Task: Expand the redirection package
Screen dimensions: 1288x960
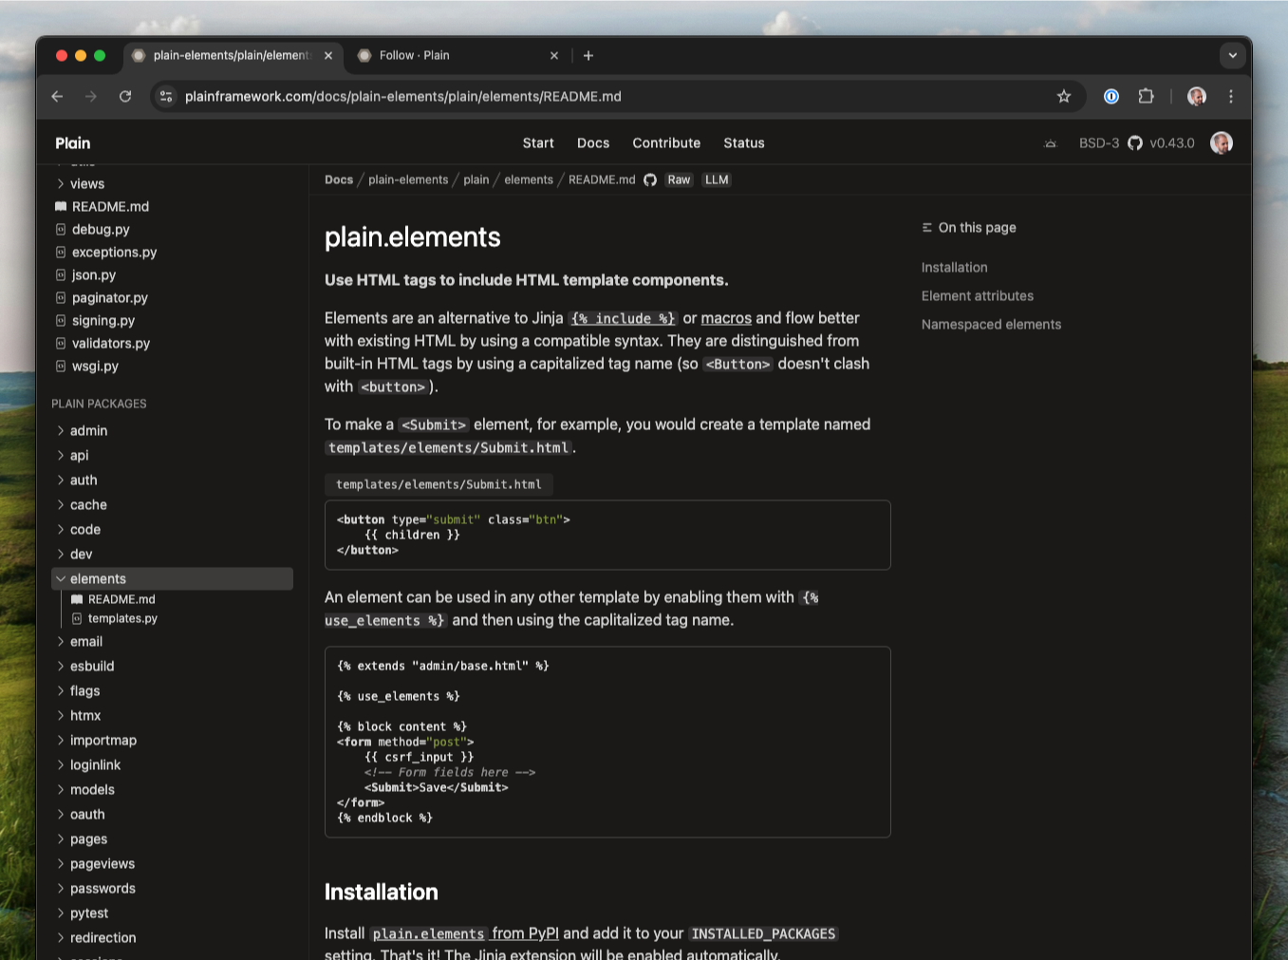Action: pyautogui.click(x=103, y=937)
